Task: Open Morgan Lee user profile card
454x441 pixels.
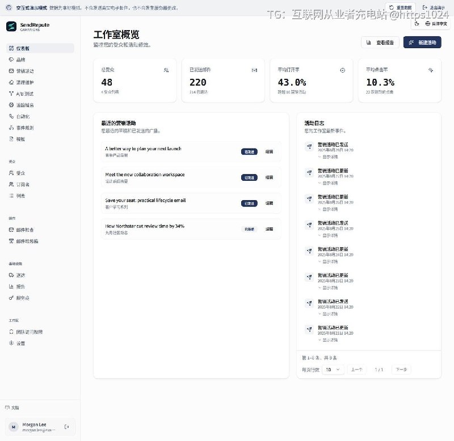Action: tap(40, 427)
